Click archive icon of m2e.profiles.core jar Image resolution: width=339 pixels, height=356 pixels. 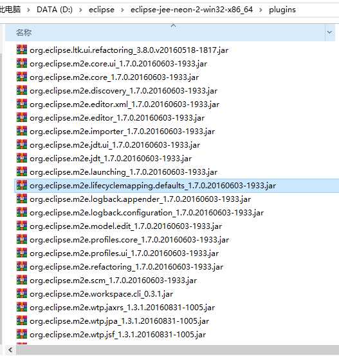(22, 239)
